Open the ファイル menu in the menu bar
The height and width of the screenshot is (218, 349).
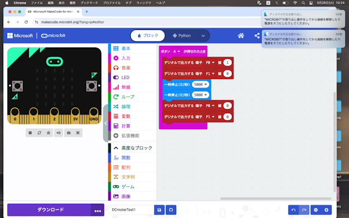37,3
